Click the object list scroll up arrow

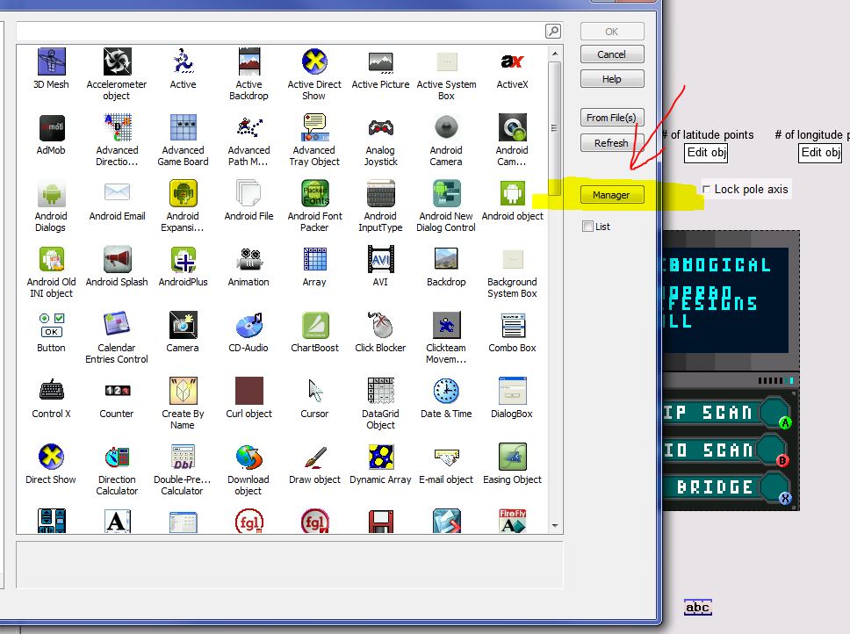pyautogui.click(x=555, y=54)
